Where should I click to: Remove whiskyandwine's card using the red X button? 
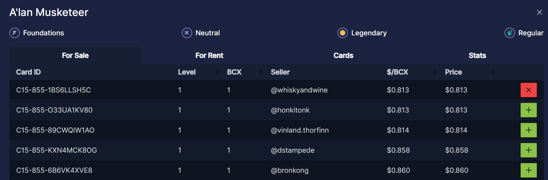pyautogui.click(x=529, y=90)
